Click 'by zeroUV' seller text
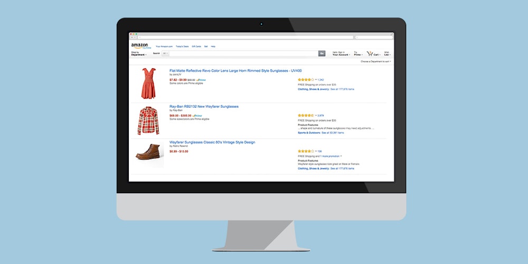 175,74
